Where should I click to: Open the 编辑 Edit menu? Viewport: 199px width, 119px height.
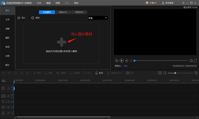coord(48,3)
